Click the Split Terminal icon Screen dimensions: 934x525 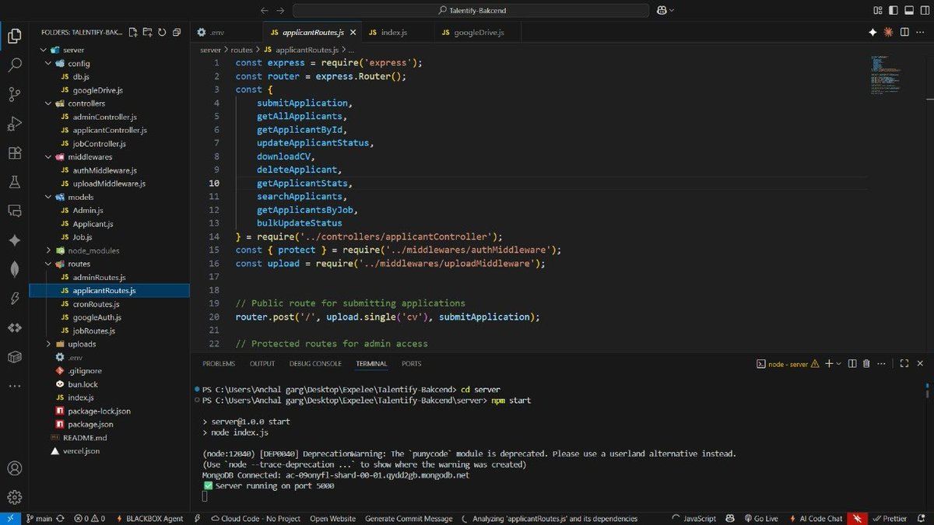(x=852, y=363)
